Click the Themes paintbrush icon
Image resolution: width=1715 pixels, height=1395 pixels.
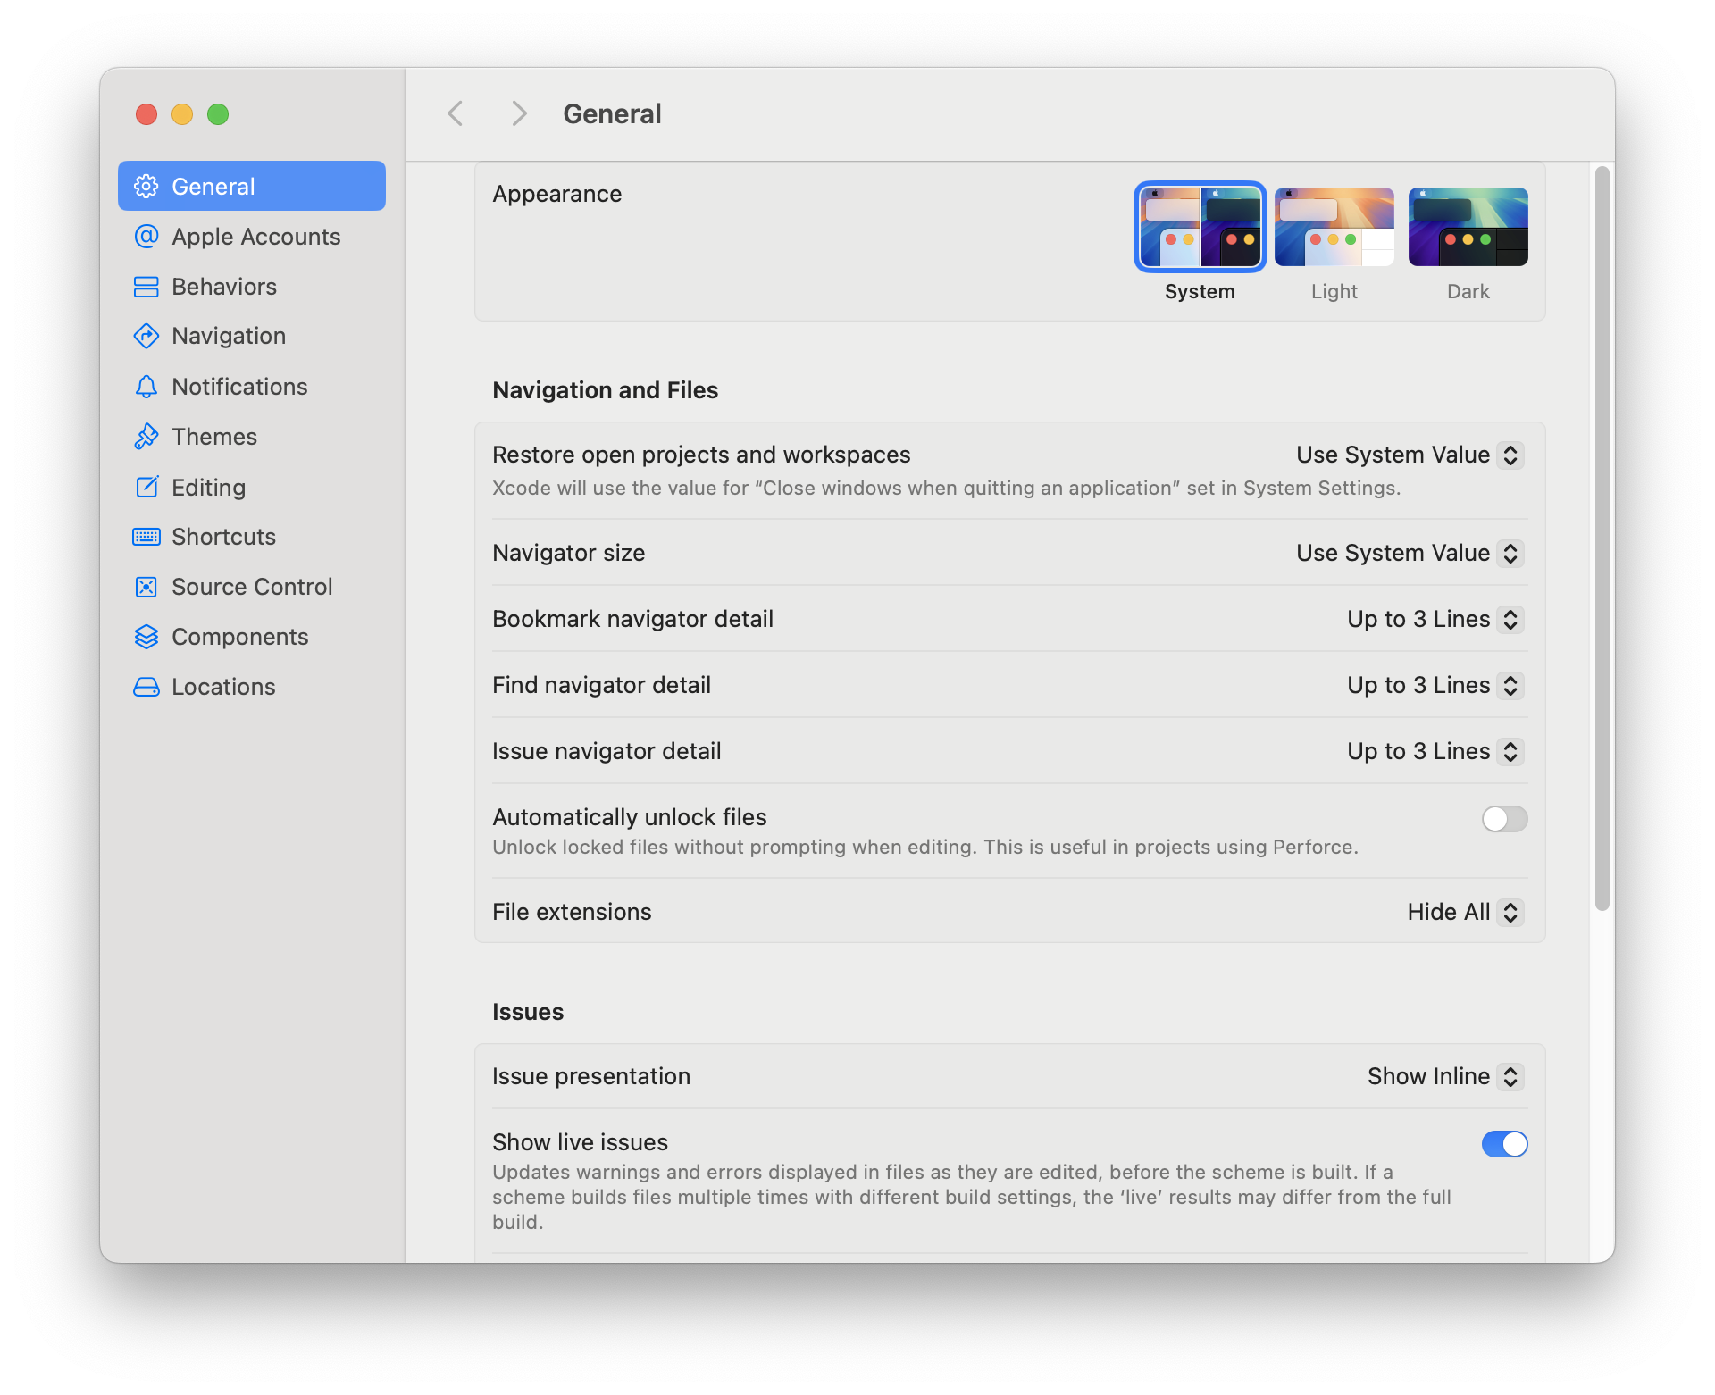[x=146, y=437]
